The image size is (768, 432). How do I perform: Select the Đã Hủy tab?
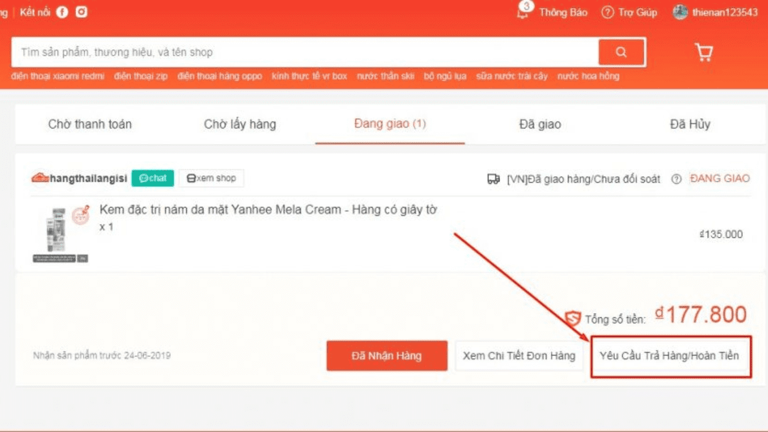pos(690,124)
